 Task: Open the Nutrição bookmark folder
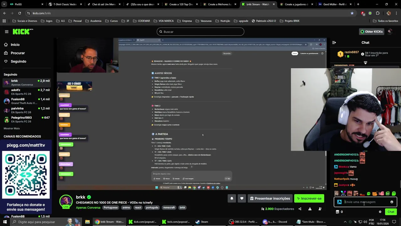(223, 21)
